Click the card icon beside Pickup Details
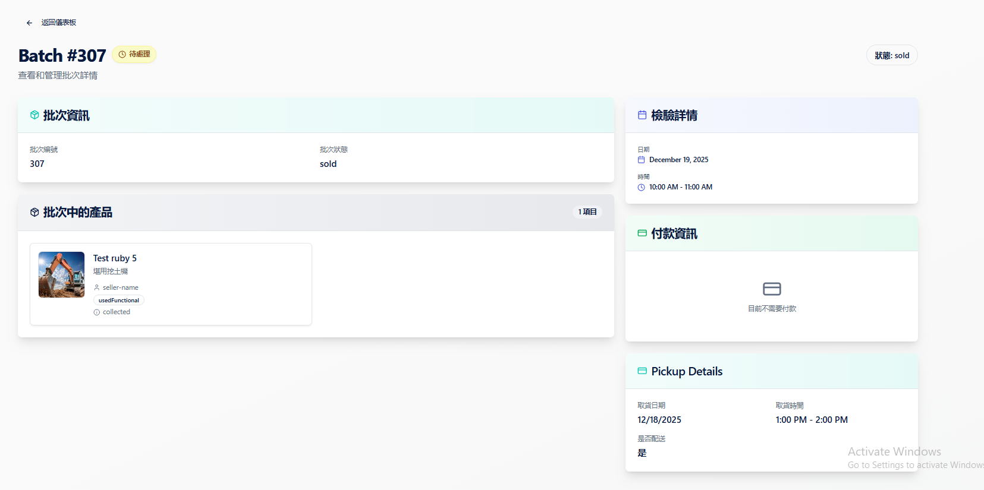Screen dimensions: 984x490 642,371
